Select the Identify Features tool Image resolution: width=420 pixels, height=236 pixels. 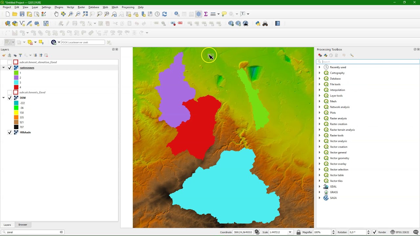[177, 14]
